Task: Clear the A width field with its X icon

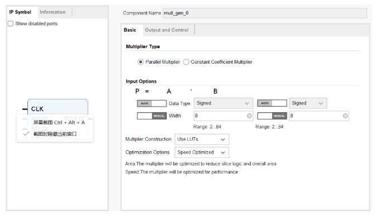Action: tap(249, 116)
